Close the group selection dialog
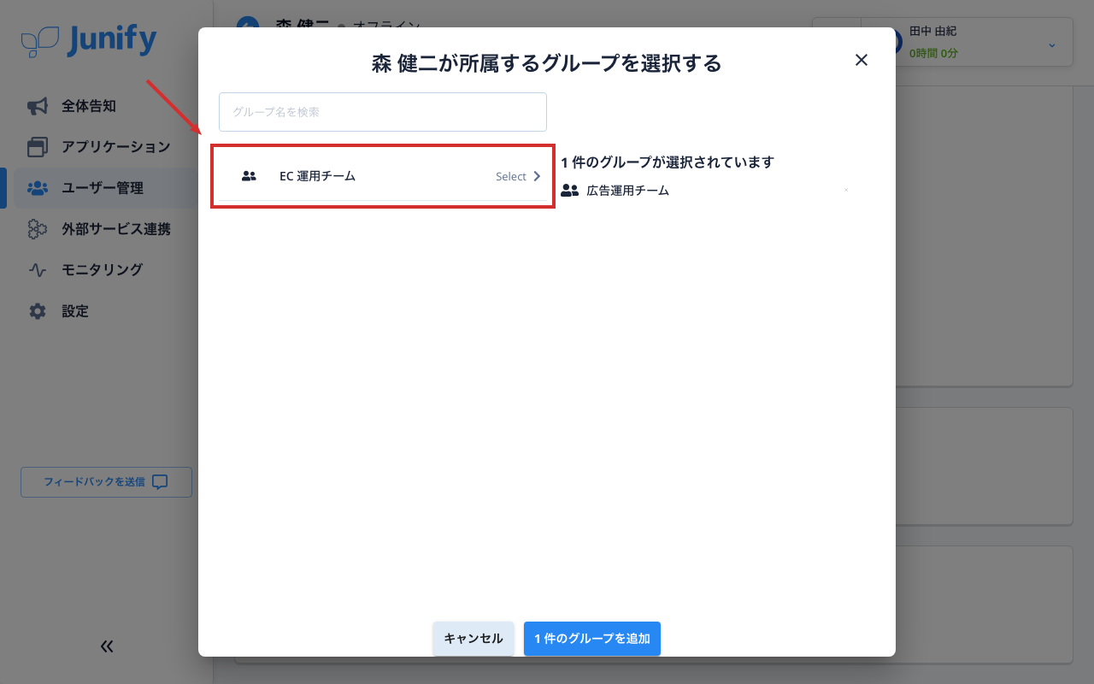Viewport: 1094px width, 684px height. 862,60
